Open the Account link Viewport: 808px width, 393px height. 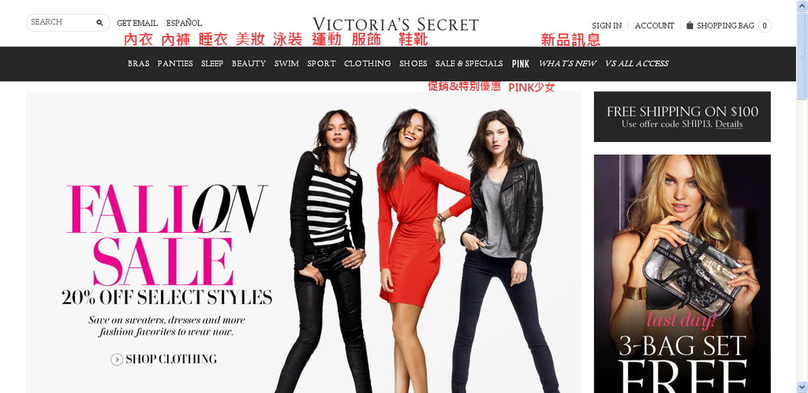(654, 25)
